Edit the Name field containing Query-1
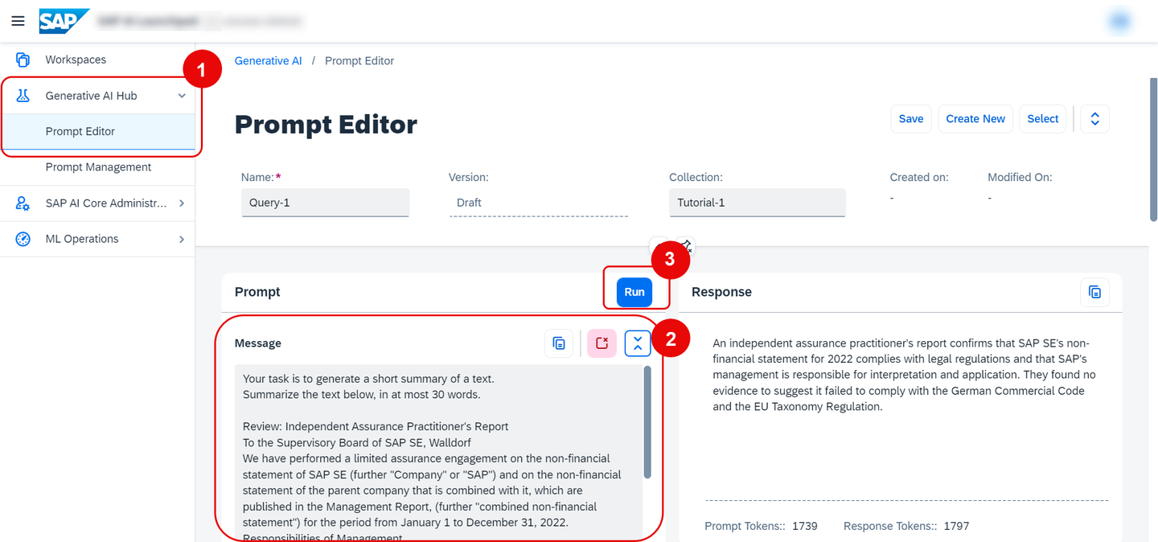 325,203
